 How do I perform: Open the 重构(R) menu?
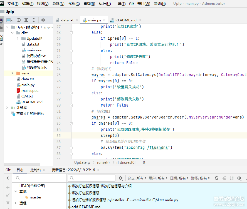(x=89, y=4)
